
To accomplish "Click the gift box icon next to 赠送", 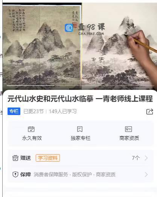I will pyautogui.click(x=15, y=158).
